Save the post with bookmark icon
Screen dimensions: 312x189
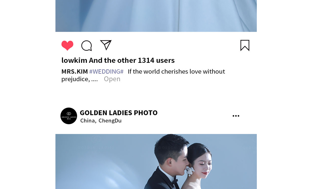coord(245,45)
